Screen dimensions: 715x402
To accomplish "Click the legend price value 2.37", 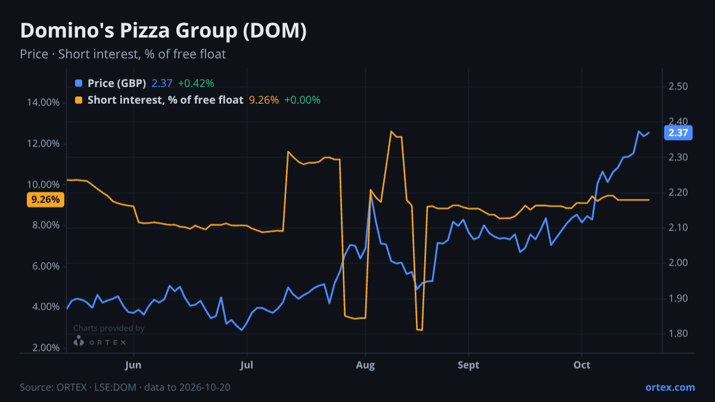I will (161, 83).
